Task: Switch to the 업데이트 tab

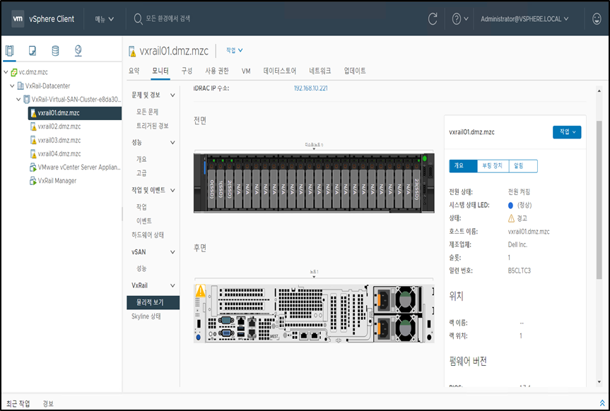Action: click(355, 71)
